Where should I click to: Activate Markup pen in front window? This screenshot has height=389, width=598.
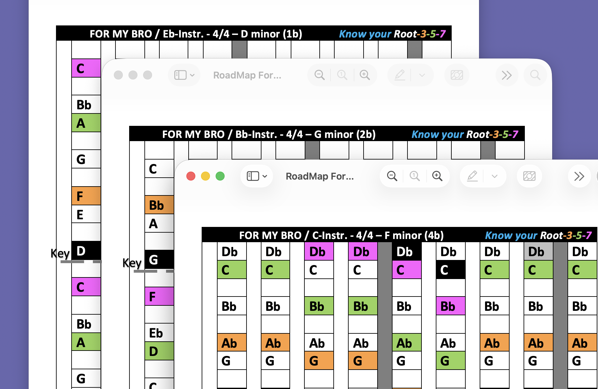coord(472,176)
